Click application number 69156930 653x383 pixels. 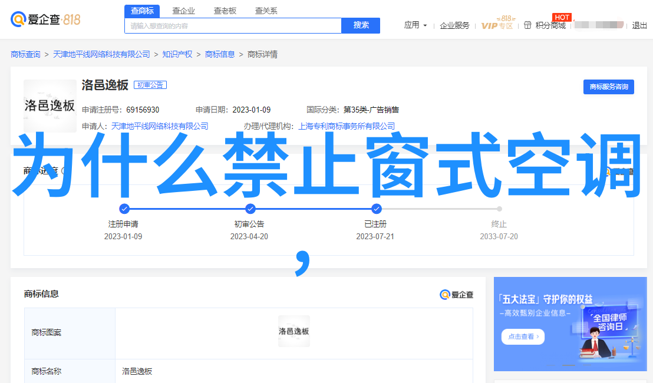[x=143, y=110]
